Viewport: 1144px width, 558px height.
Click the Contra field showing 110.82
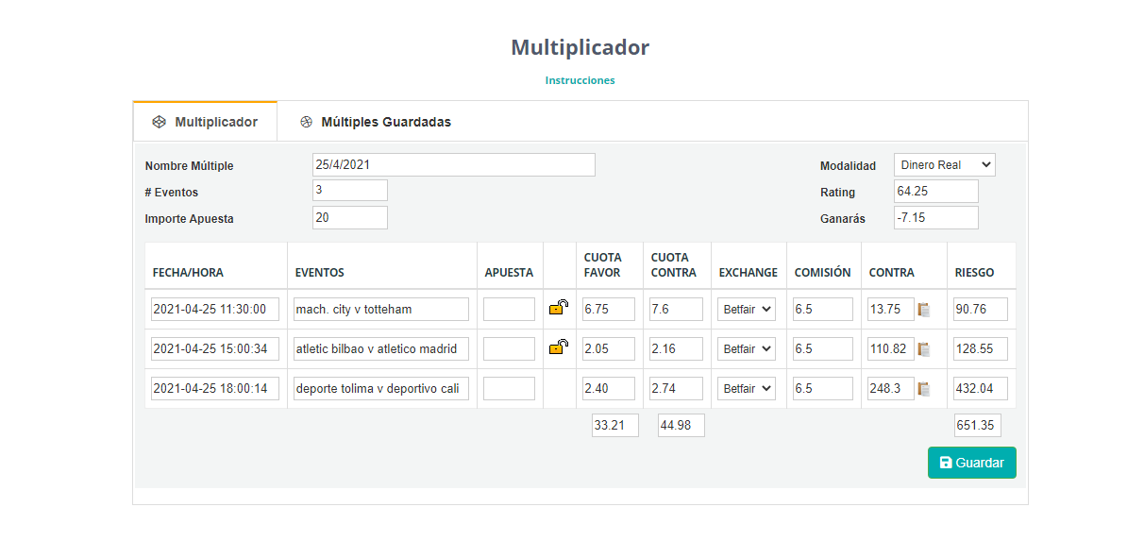point(891,349)
